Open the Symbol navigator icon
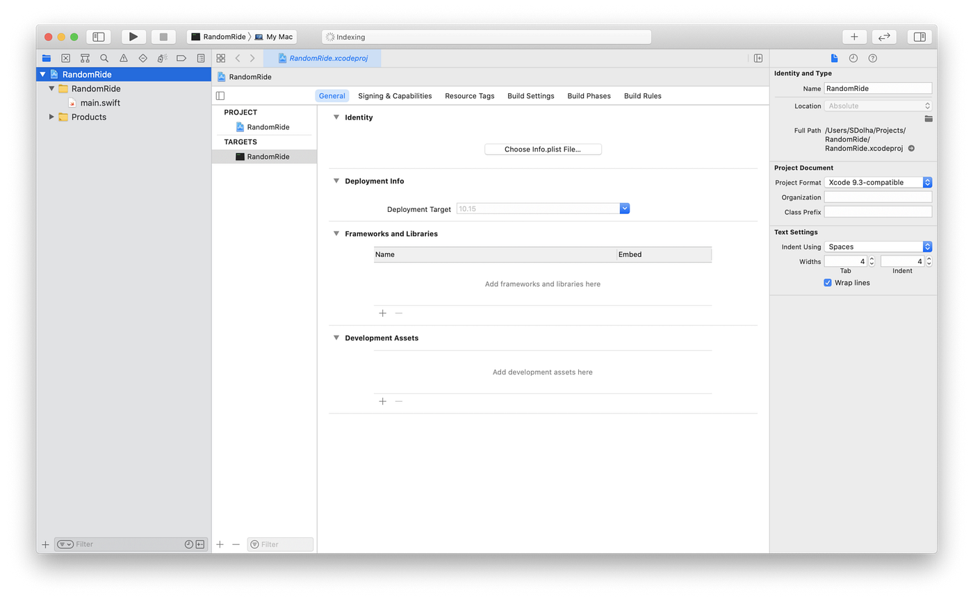The width and height of the screenshot is (973, 601). tap(85, 58)
